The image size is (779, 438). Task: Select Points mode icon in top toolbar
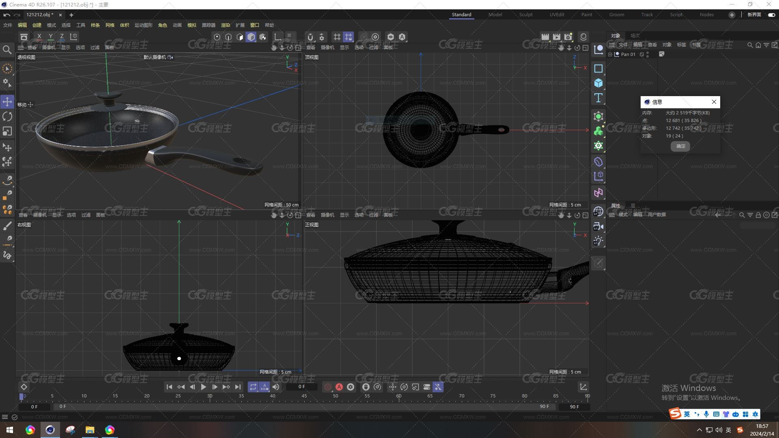coord(217,37)
